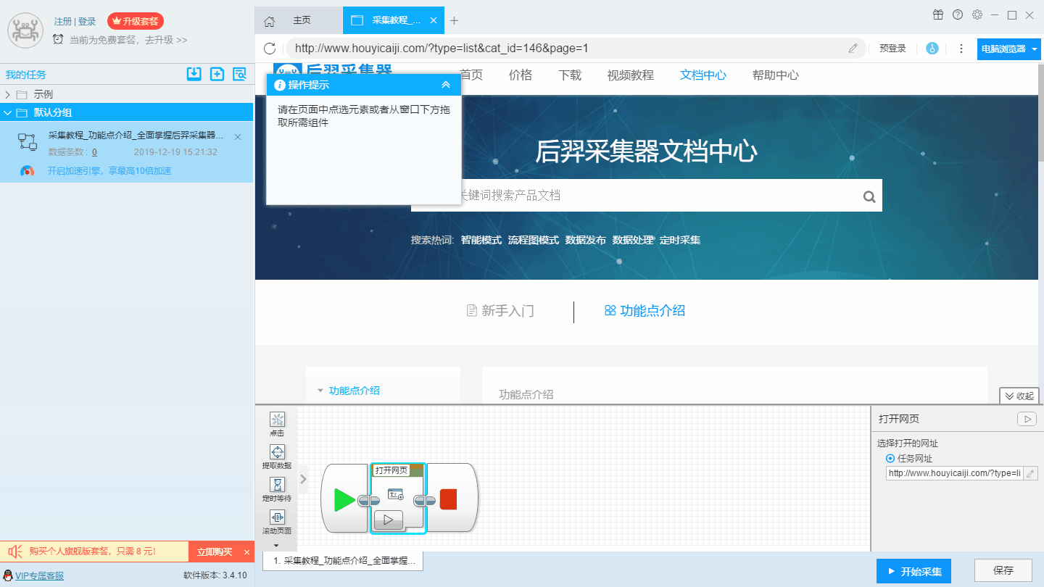Click the 注册 link
This screenshot has height=587, width=1044.
point(62,22)
